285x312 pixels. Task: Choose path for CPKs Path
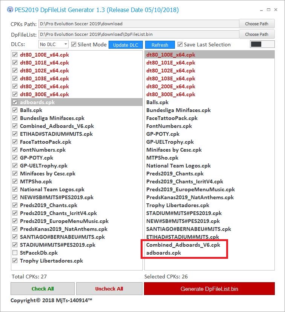pyautogui.click(x=257, y=24)
